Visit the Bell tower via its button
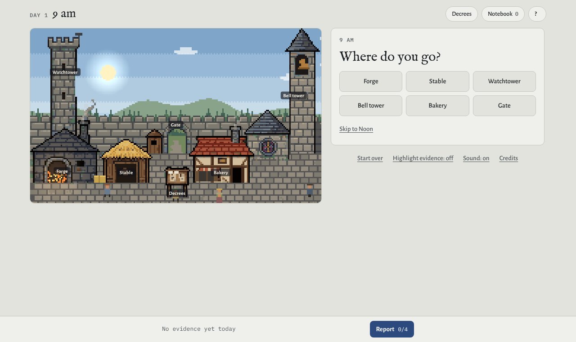Screen dimensions: 576x342 point(371,106)
